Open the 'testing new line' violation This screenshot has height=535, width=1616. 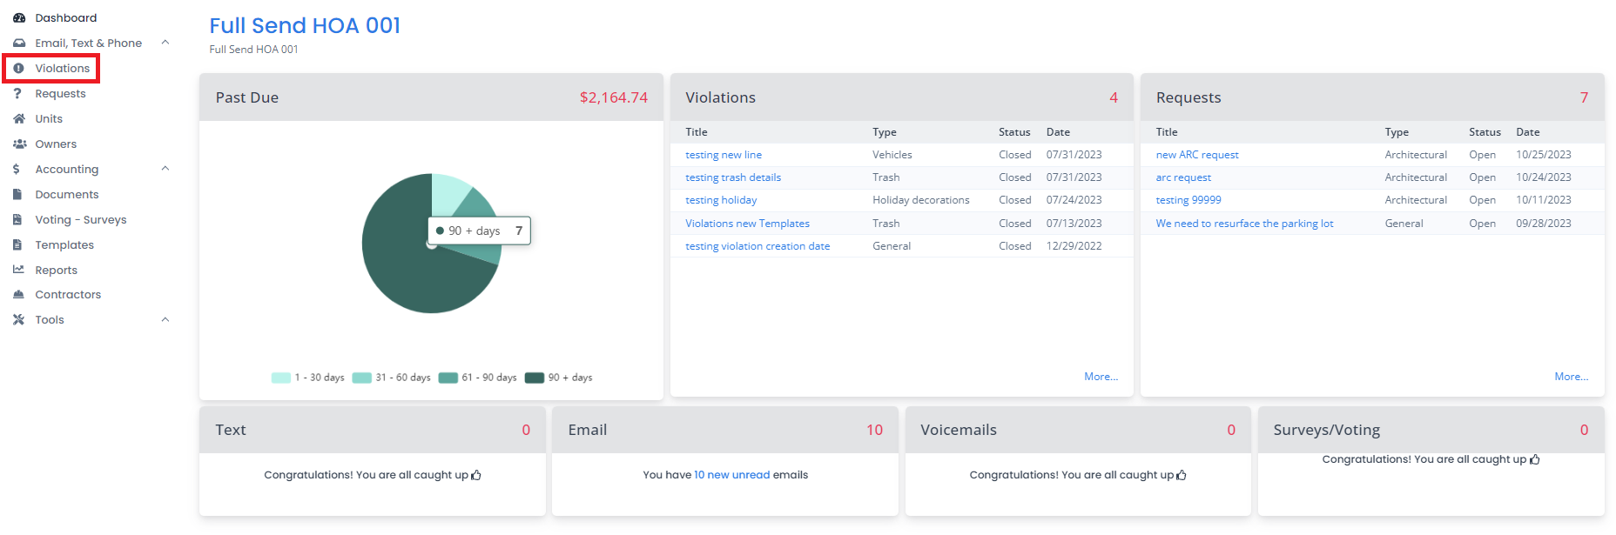pos(724,155)
